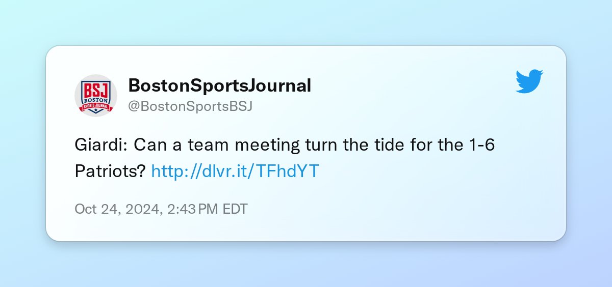
Task: Click the word Patriots? in the tweet
Action: 111,171
